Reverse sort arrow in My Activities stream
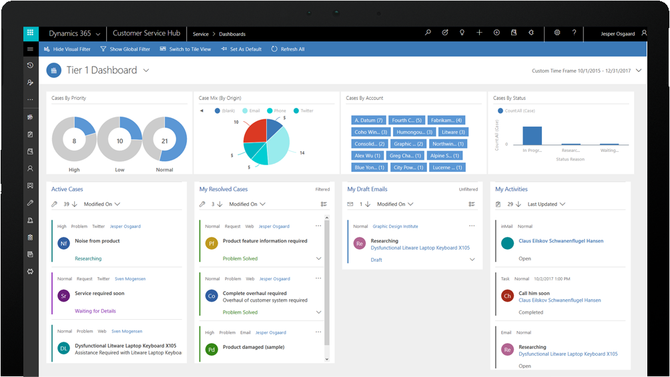Image resolution: width=670 pixels, height=377 pixels. point(519,204)
